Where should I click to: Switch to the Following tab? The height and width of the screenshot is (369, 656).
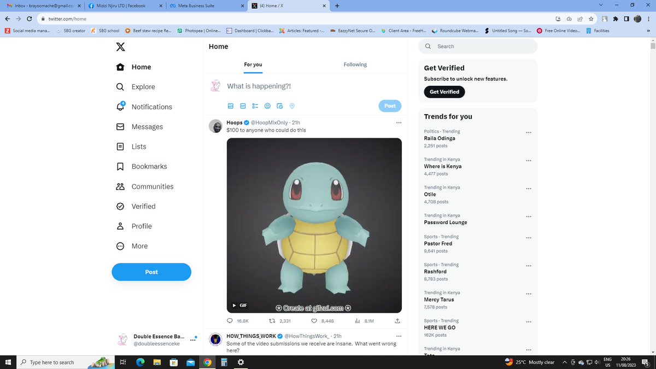point(355,65)
